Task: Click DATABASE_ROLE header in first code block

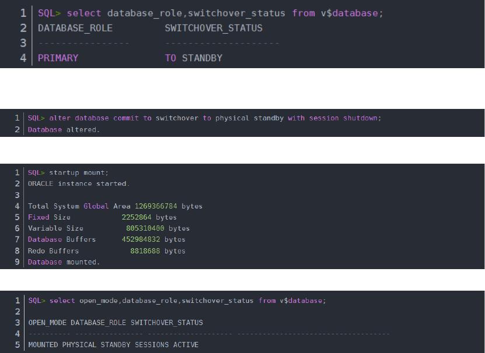Action: [x=75, y=28]
